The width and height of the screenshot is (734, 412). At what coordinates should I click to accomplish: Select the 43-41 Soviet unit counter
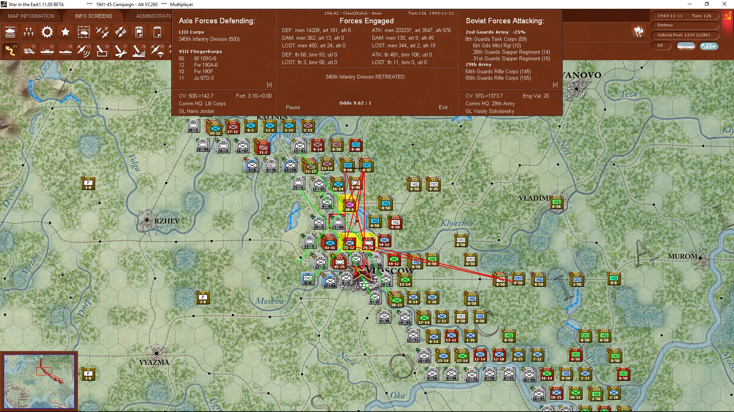pyautogui.click(x=330, y=243)
